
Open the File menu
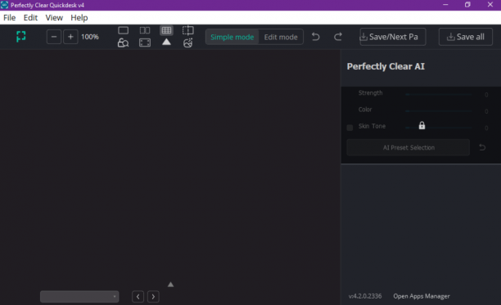point(10,18)
